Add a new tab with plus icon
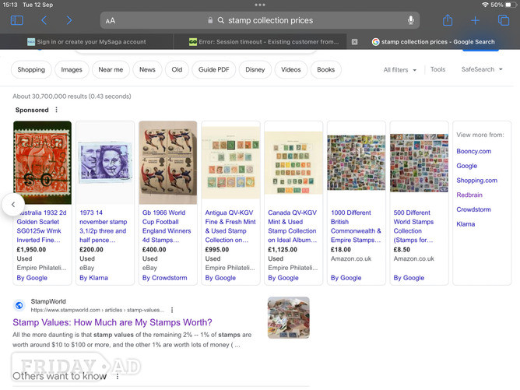520x390 pixels. (x=475, y=20)
